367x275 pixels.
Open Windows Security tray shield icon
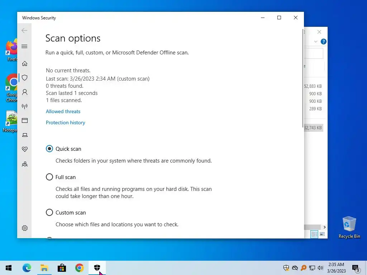286,268
